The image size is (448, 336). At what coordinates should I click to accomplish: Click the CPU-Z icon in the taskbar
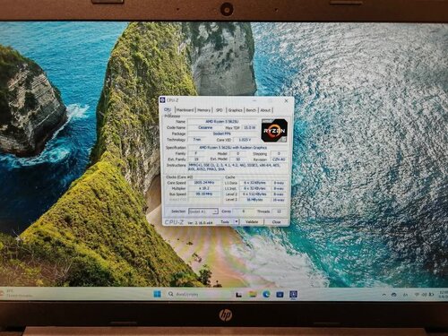(x=294, y=294)
